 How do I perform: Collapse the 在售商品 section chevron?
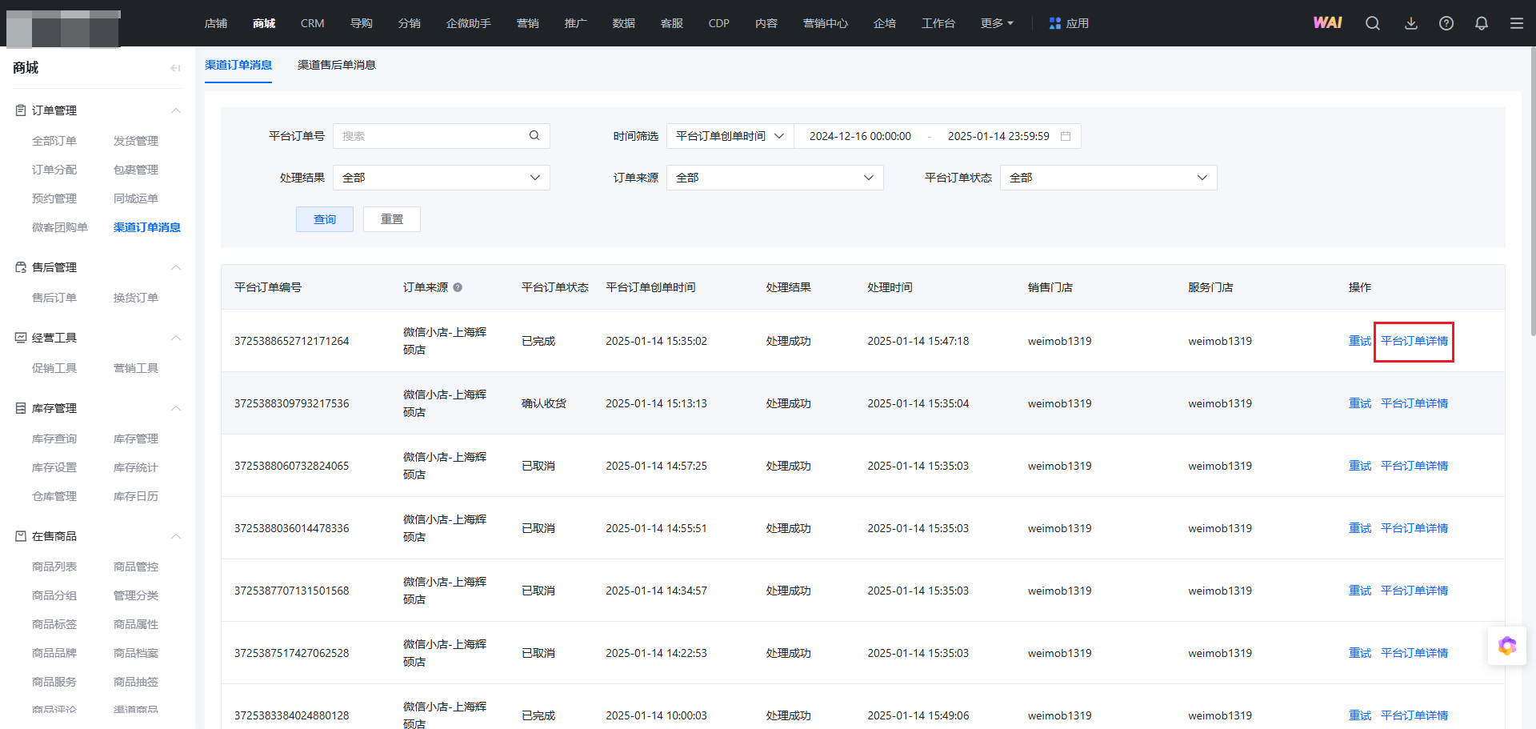pyautogui.click(x=176, y=536)
